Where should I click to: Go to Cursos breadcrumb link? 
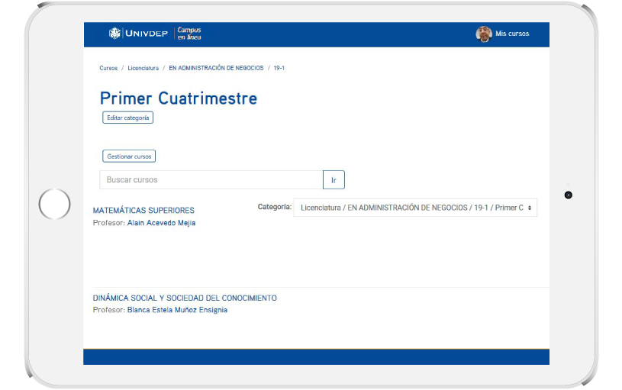(108, 68)
